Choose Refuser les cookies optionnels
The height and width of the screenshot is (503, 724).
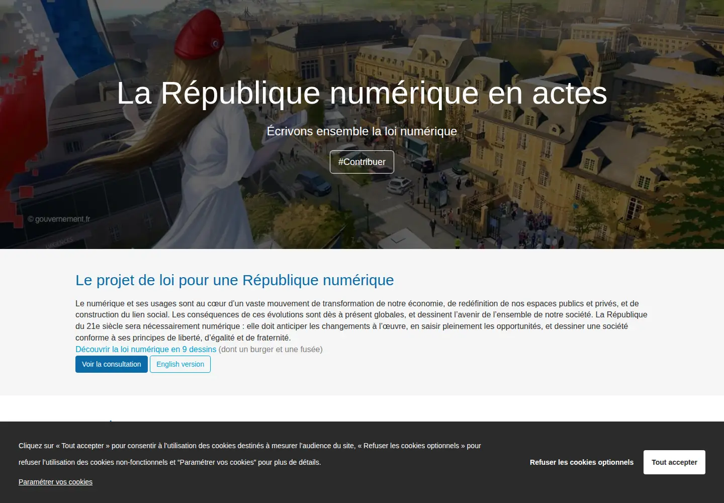(582, 462)
